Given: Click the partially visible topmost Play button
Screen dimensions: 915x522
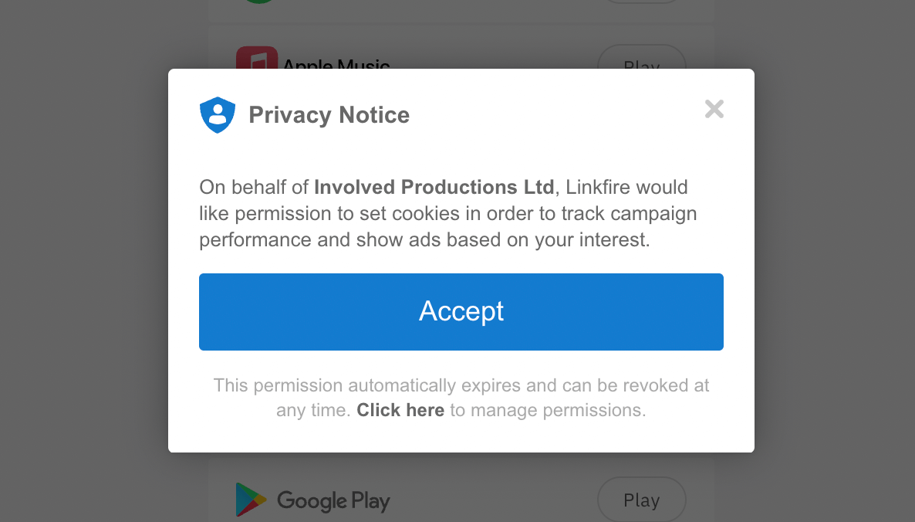Looking at the screenshot, I should (x=641, y=2).
